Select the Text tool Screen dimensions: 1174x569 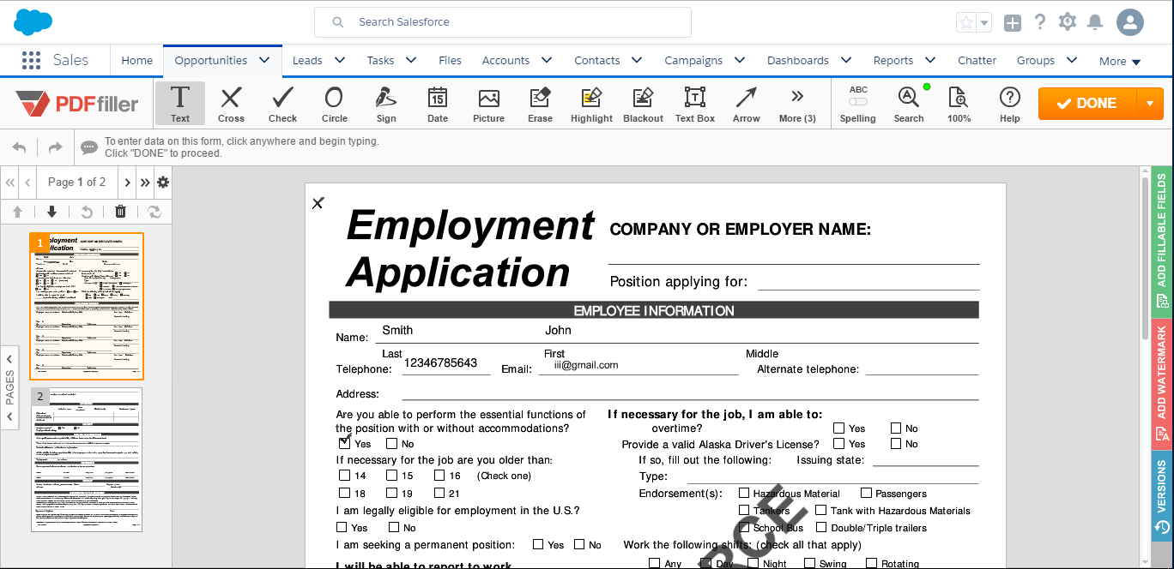click(180, 104)
